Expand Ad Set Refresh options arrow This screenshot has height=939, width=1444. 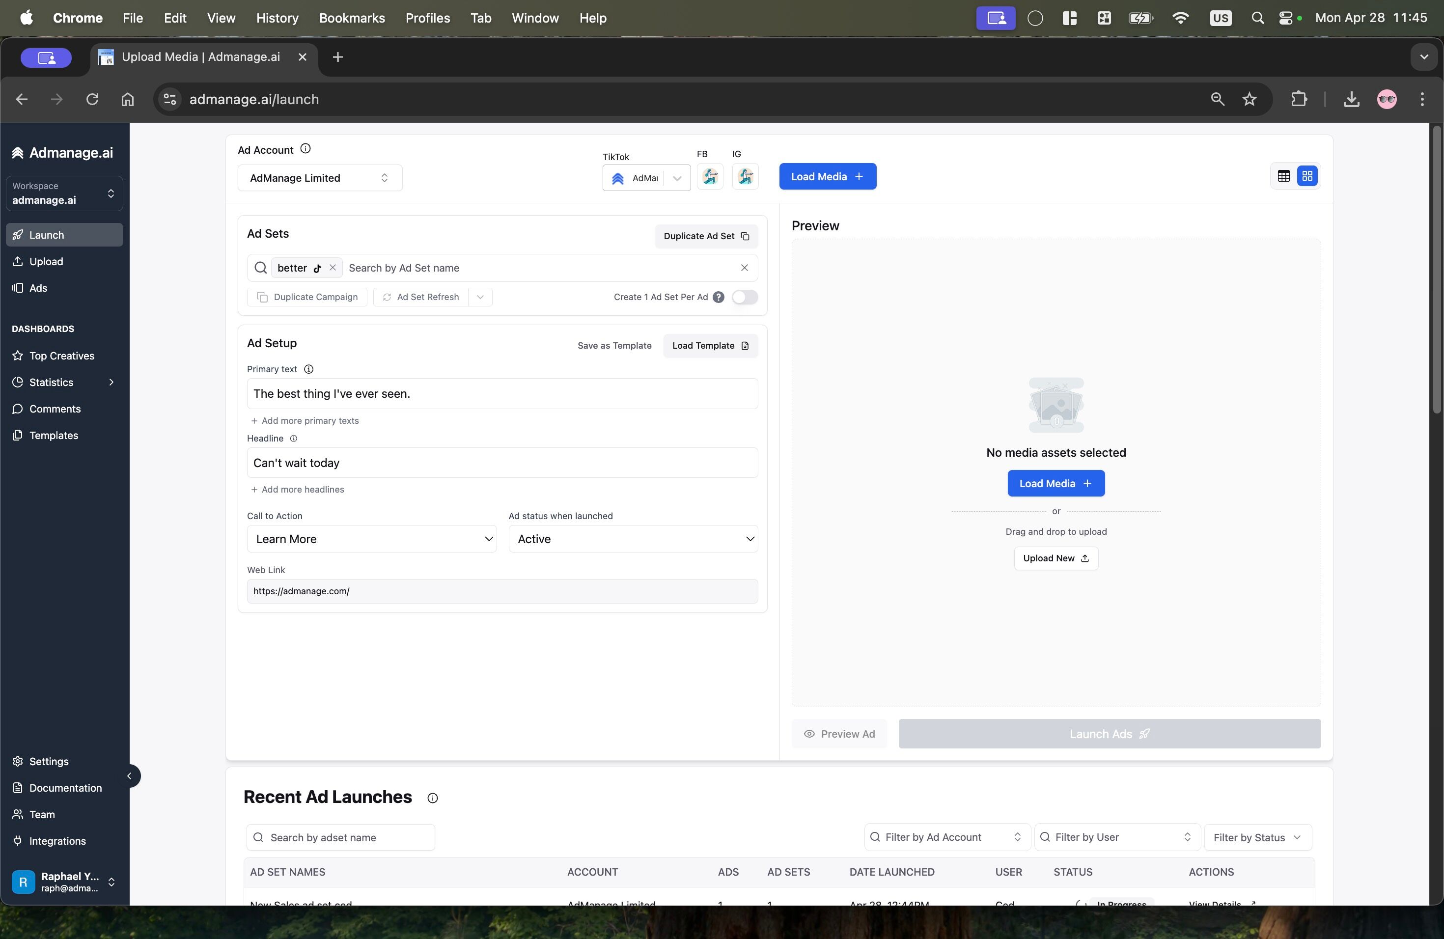pos(480,297)
